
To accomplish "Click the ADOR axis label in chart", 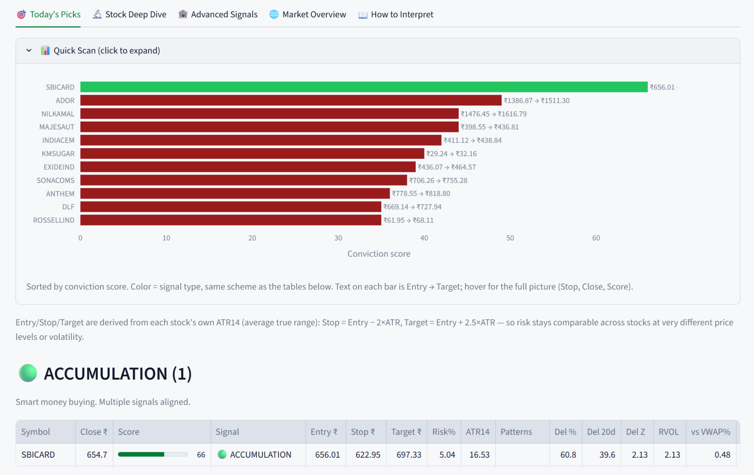I will point(65,100).
